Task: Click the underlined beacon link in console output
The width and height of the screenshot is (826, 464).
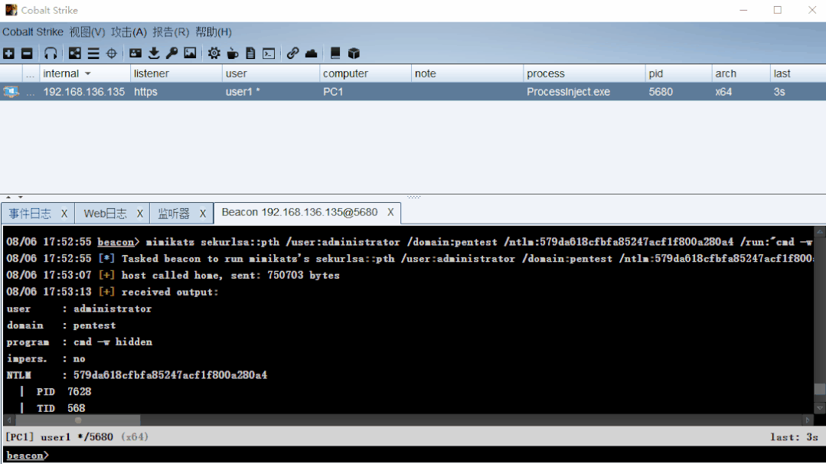Action: (116, 242)
